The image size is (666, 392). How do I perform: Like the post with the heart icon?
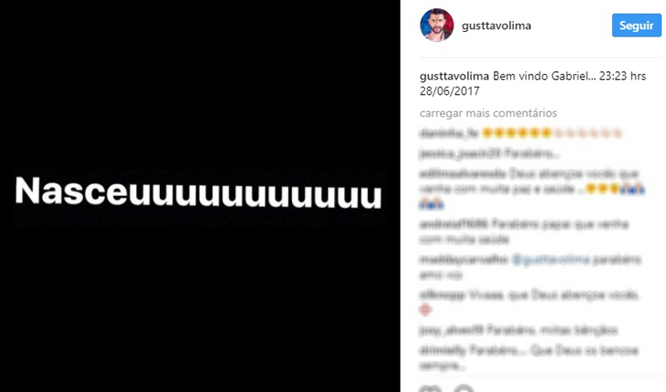tap(430, 388)
